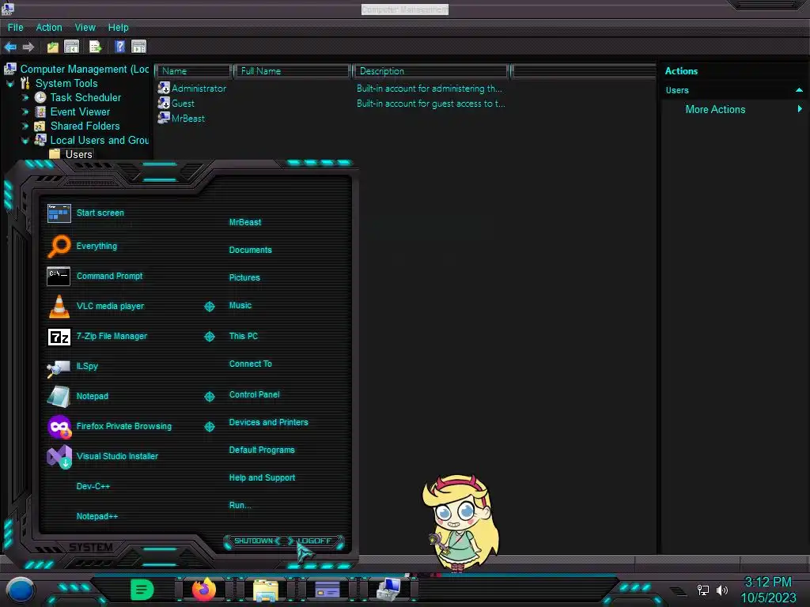
Task: Open the Help toolbar icon
Action: coord(120,47)
